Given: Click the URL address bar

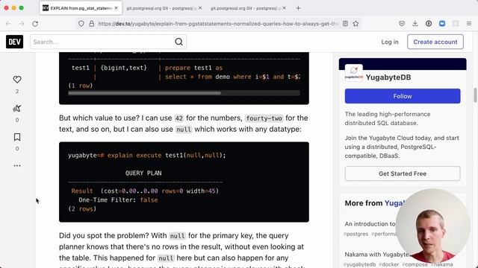Looking at the screenshot, I should tap(218, 24).
